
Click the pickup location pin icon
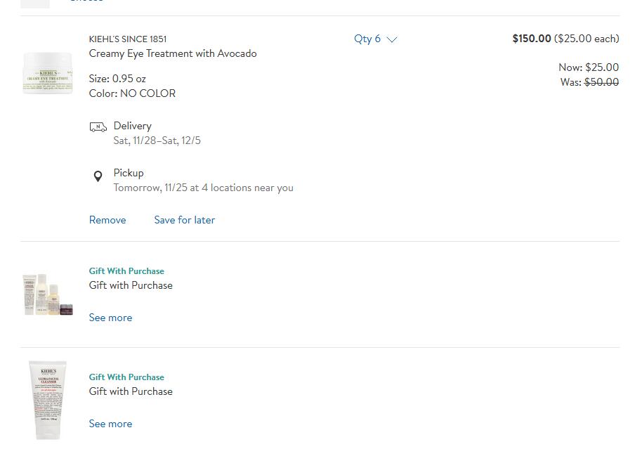pos(98,176)
